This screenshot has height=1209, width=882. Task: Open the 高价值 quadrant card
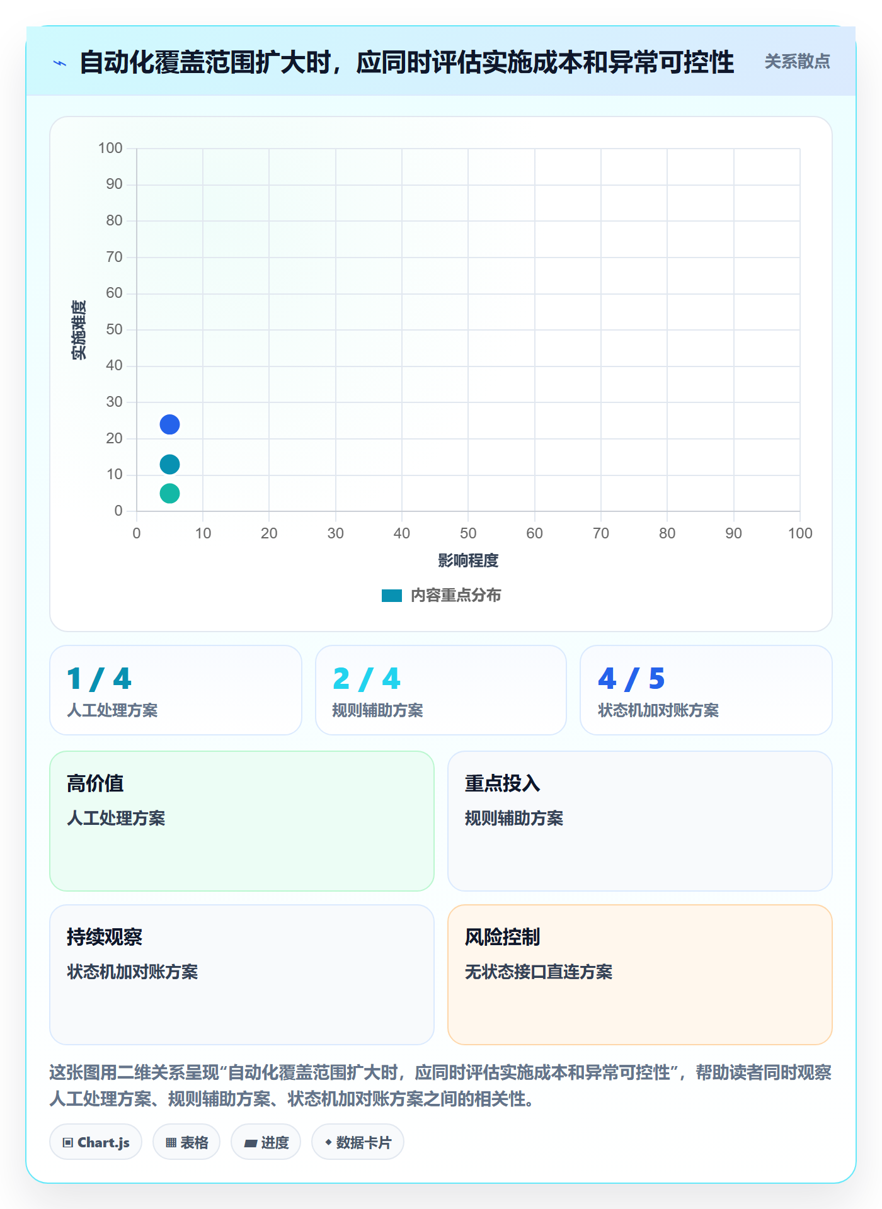pos(242,821)
